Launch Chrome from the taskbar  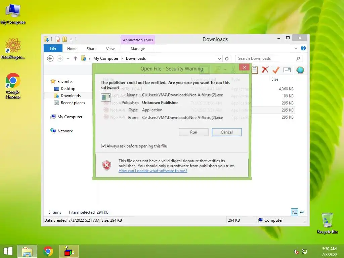click(48, 251)
